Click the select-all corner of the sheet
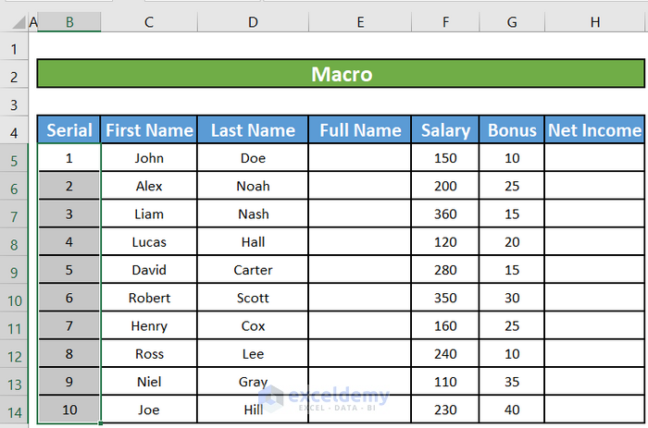 tap(14, 21)
